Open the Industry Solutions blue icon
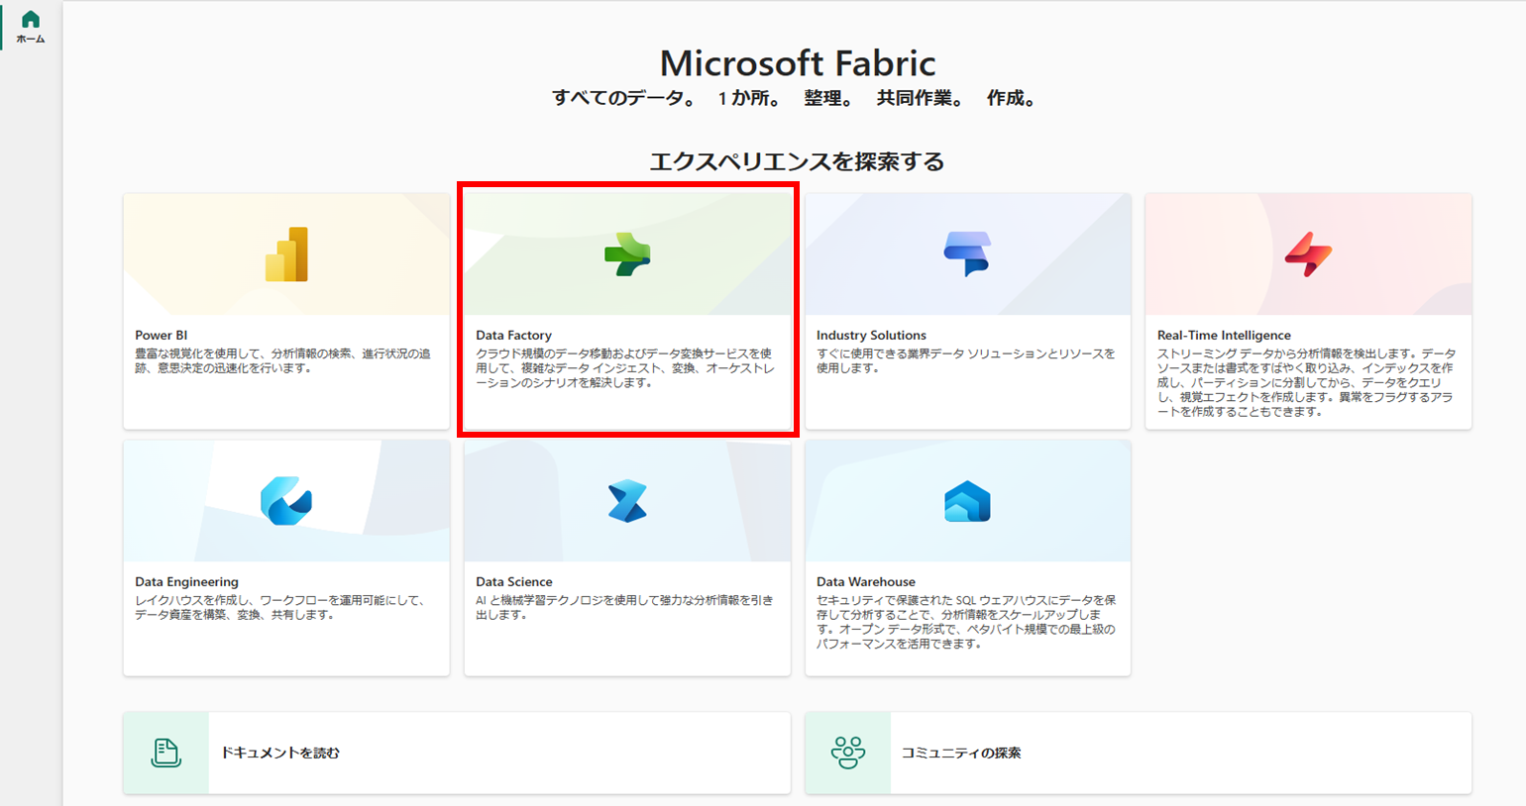This screenshot has width=1526, height=806. [967, 253]
